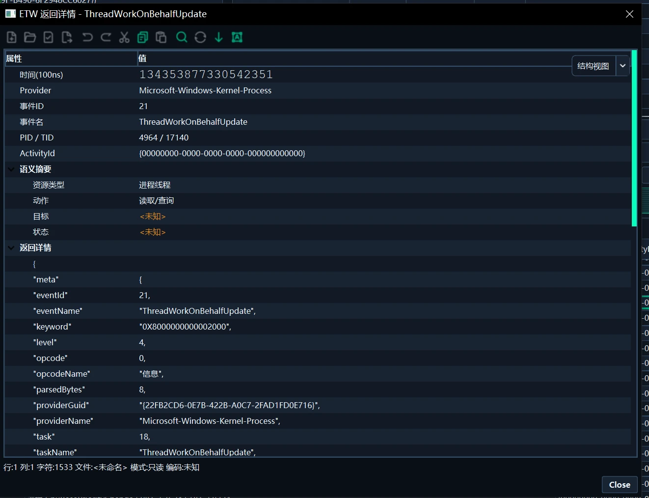Image resolution: width=649 pixels, height=498 pixels.
Task: Click the "parsedBytes" key
Action: (59, 389)
